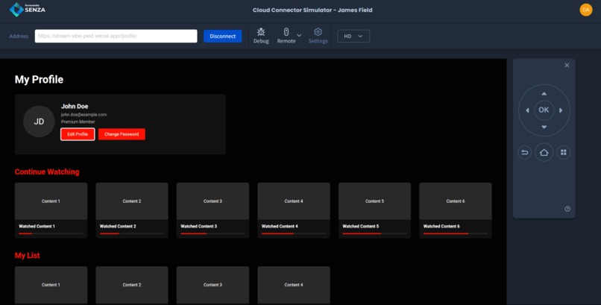This screenshot has width=601, height=305.
Task: Open the HD resolution dropdown
Action: [x=353, y=36]
